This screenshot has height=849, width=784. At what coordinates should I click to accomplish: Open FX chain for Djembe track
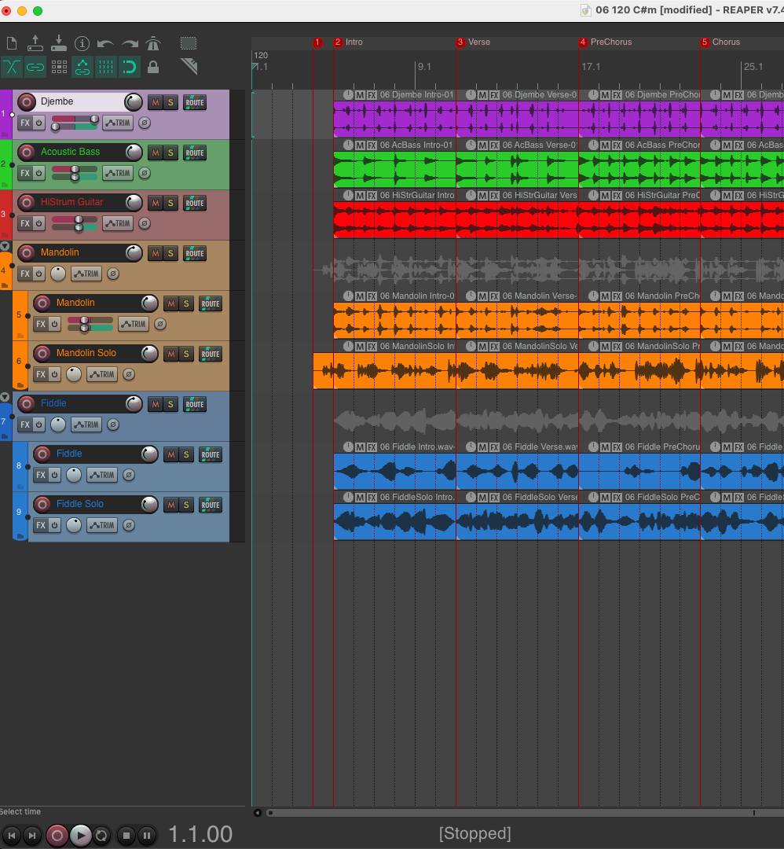coord(25,123)
